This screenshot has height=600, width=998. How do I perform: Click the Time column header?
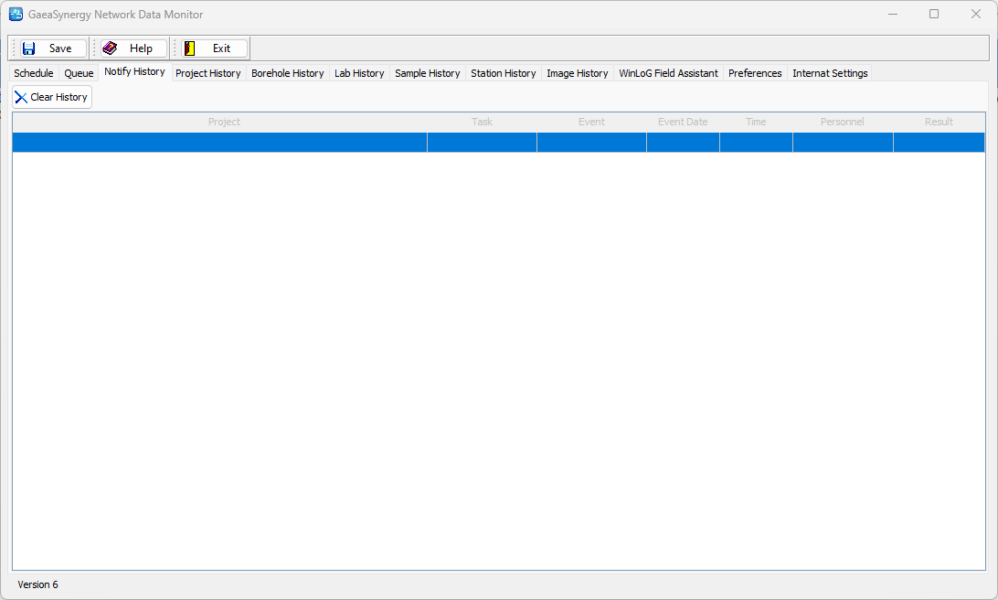click(x=756, y=122)
